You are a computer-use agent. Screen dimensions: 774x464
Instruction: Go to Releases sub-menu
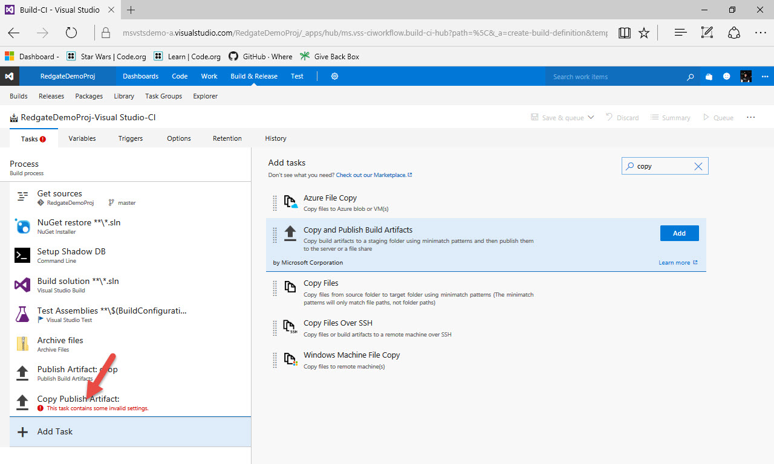[x=51, y=96]
